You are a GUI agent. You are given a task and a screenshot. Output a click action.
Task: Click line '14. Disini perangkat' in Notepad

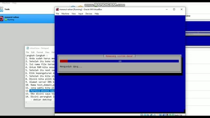coord(40,97)
